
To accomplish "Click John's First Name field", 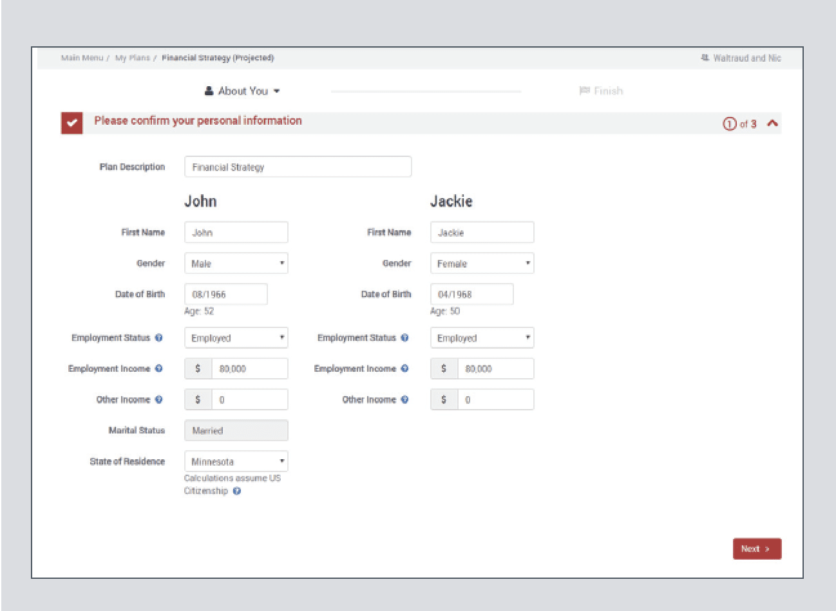I will tap(236, 232).
